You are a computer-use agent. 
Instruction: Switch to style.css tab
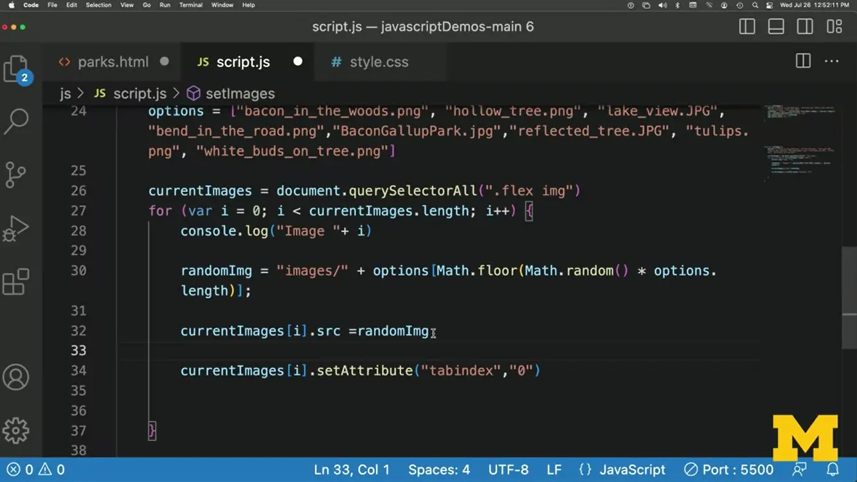pyautogui.click(x=379, y=62)
